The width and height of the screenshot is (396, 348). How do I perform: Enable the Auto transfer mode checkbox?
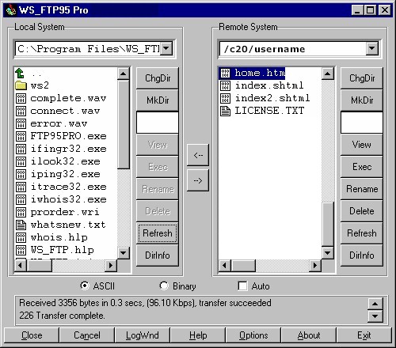click(x=242, y=286)
